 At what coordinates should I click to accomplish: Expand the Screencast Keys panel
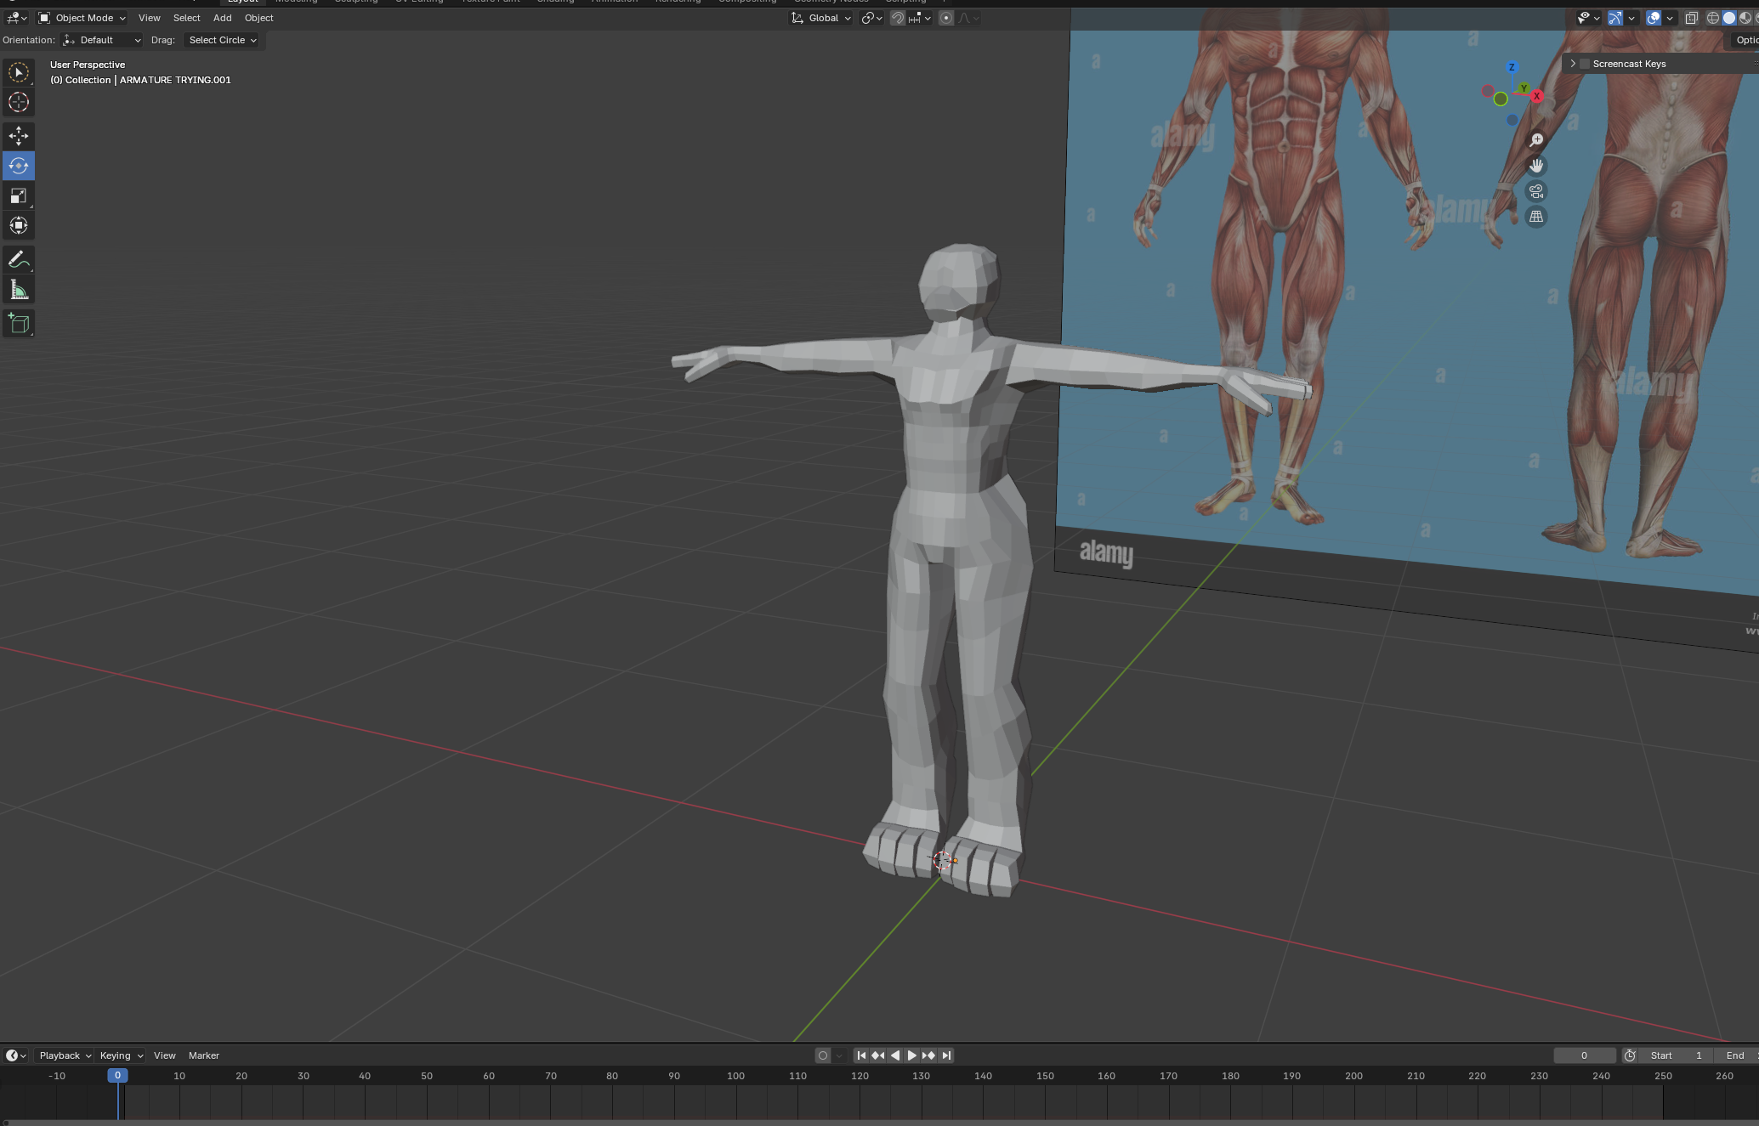pyautogui.click(x=1572, y=63)
